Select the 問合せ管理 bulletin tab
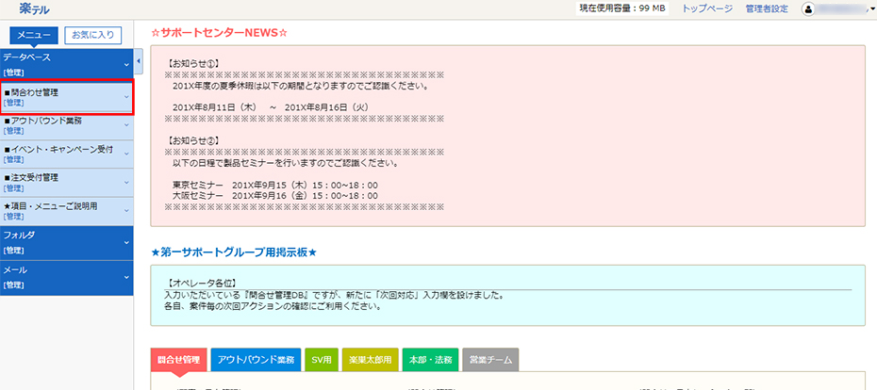Viewport: 877px width, 390px height. pos(178,360)
